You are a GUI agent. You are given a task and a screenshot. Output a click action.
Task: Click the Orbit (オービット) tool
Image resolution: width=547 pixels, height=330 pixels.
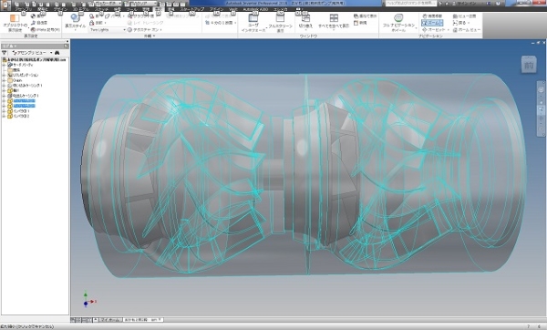pos(434,30)
